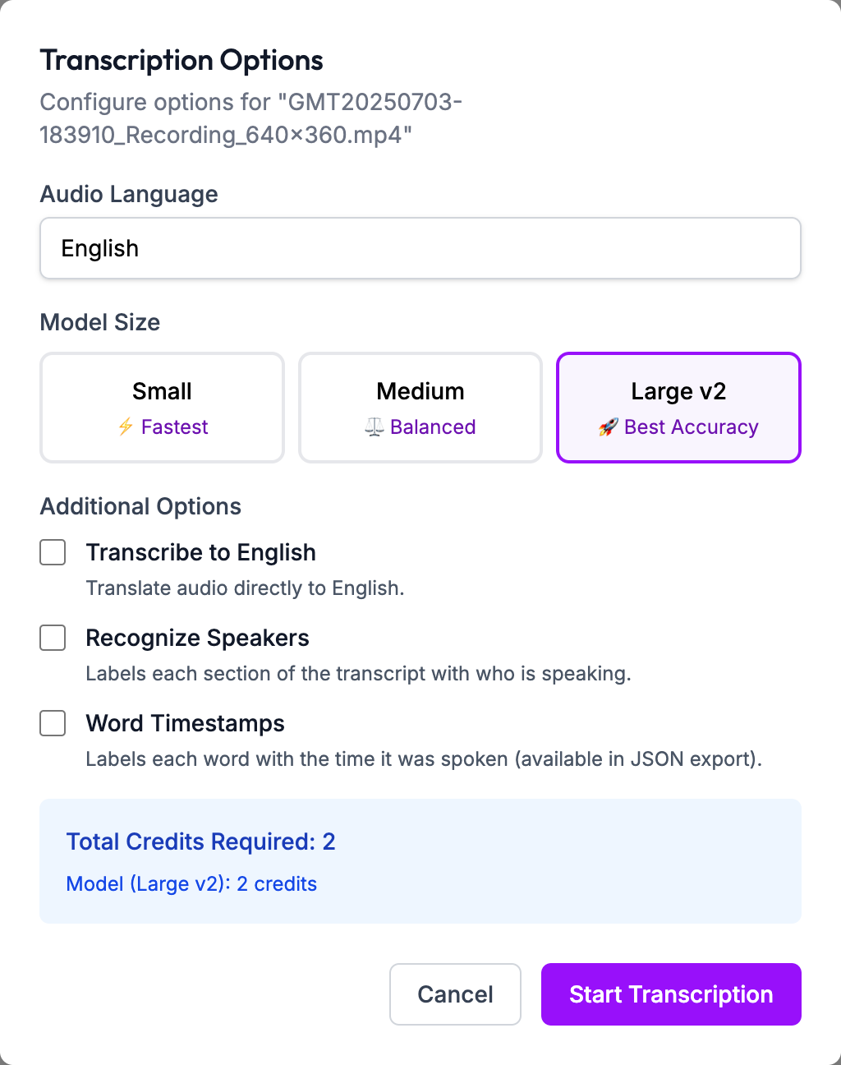The image size is (841, 1065).
Task: Click the "Transcription Options" dialog title
Action: click(x=182, y=60)
